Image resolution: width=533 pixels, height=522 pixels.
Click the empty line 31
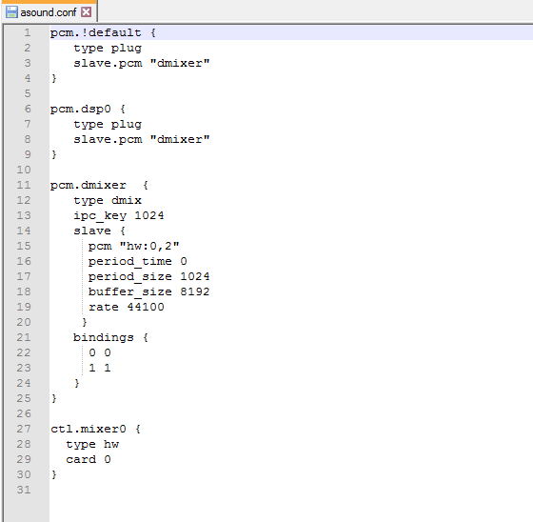[291, 490]
